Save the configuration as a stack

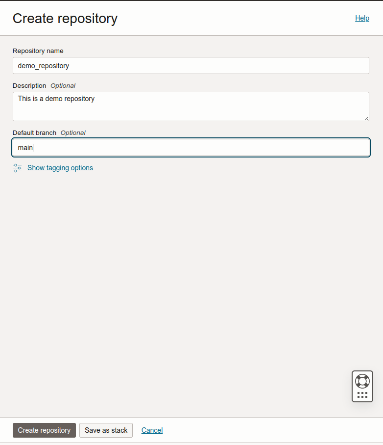pos(106,430)
